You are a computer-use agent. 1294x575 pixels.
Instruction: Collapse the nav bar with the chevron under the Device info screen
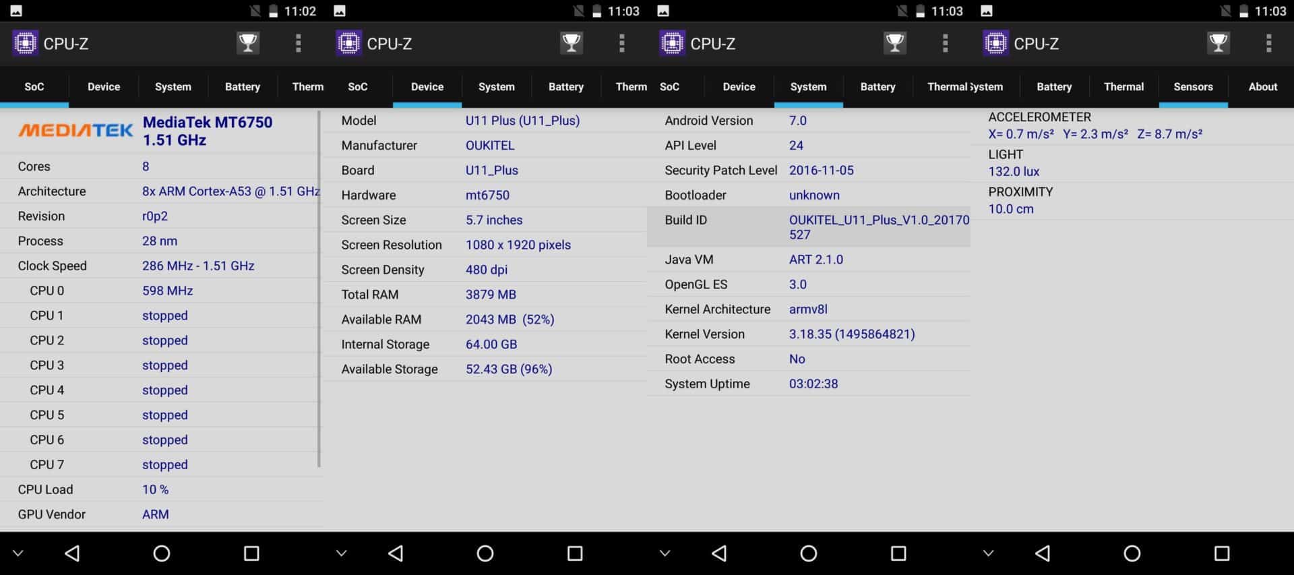pyautogui.click(x=342, y=553)
